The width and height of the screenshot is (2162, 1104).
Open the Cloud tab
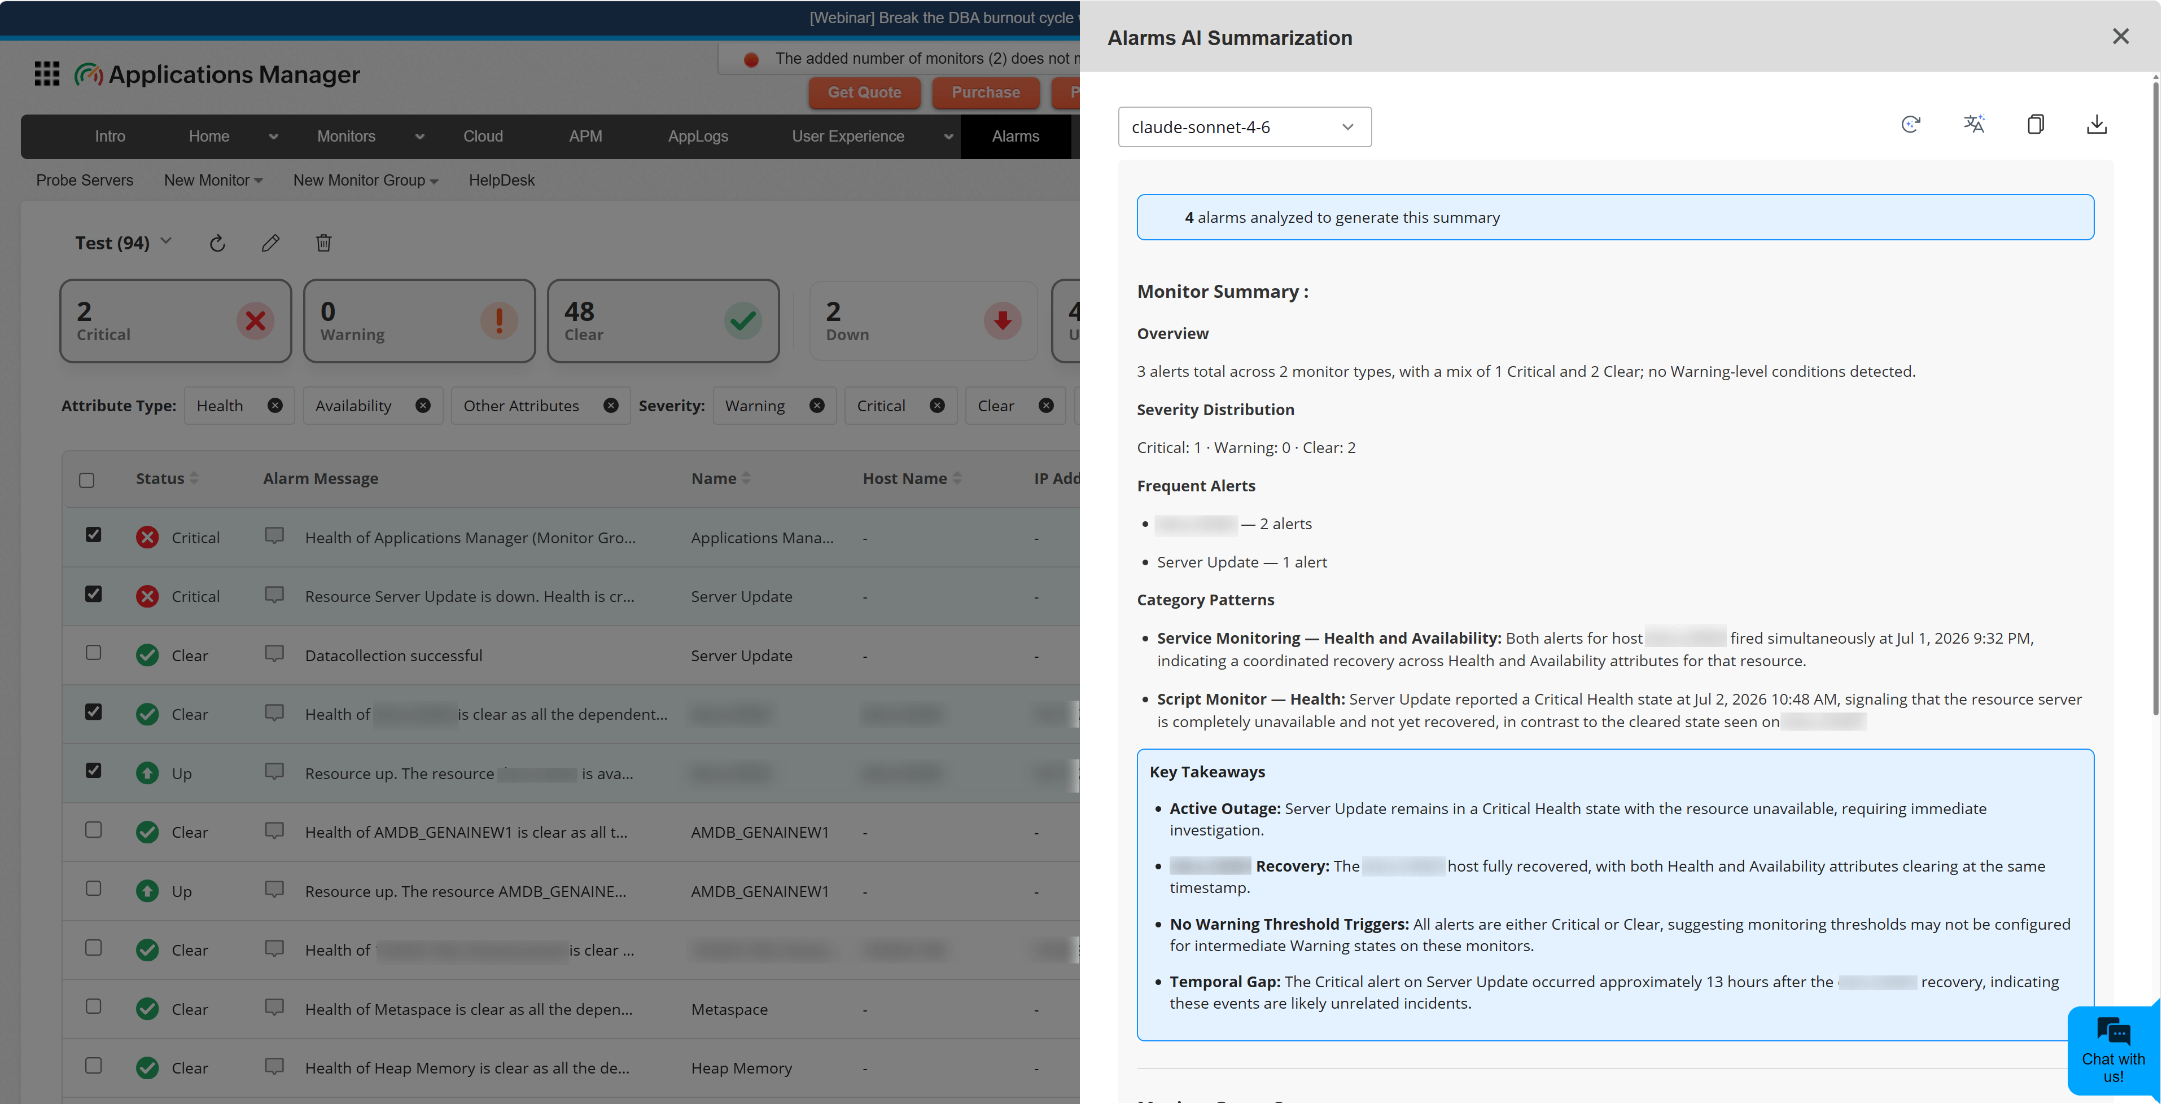tap(483, 137)
